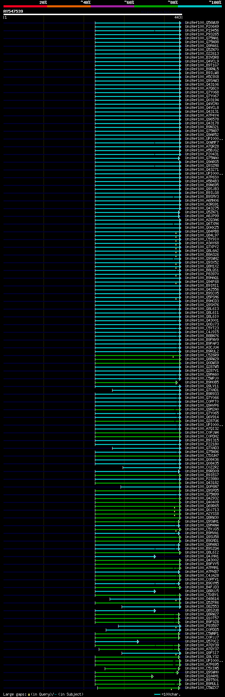Image resolution: width=225 pixels, height=697 pixels.
Task: Select hit label UniRef100_B9N321
Action: [202, 127]
